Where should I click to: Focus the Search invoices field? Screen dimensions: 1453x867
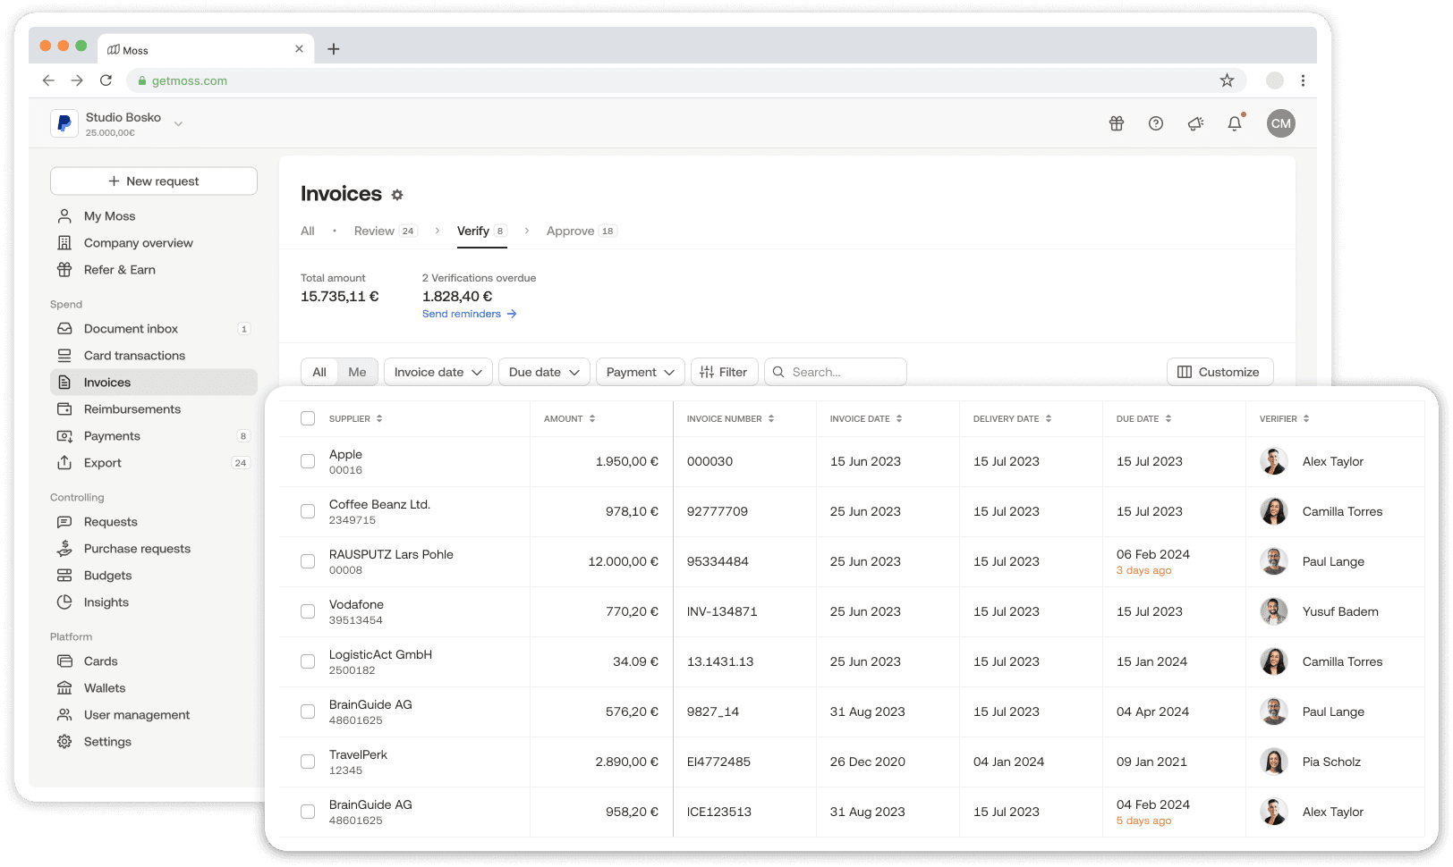click(836, 372)
